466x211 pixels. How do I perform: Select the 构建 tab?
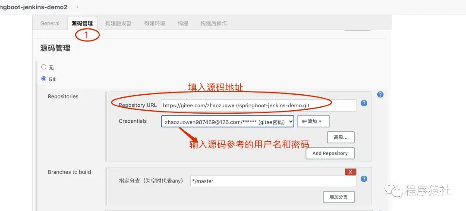(x=183, y=23)
